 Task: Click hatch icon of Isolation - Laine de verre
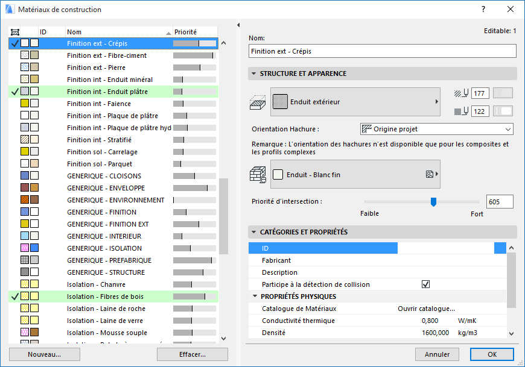coord(25,320)
